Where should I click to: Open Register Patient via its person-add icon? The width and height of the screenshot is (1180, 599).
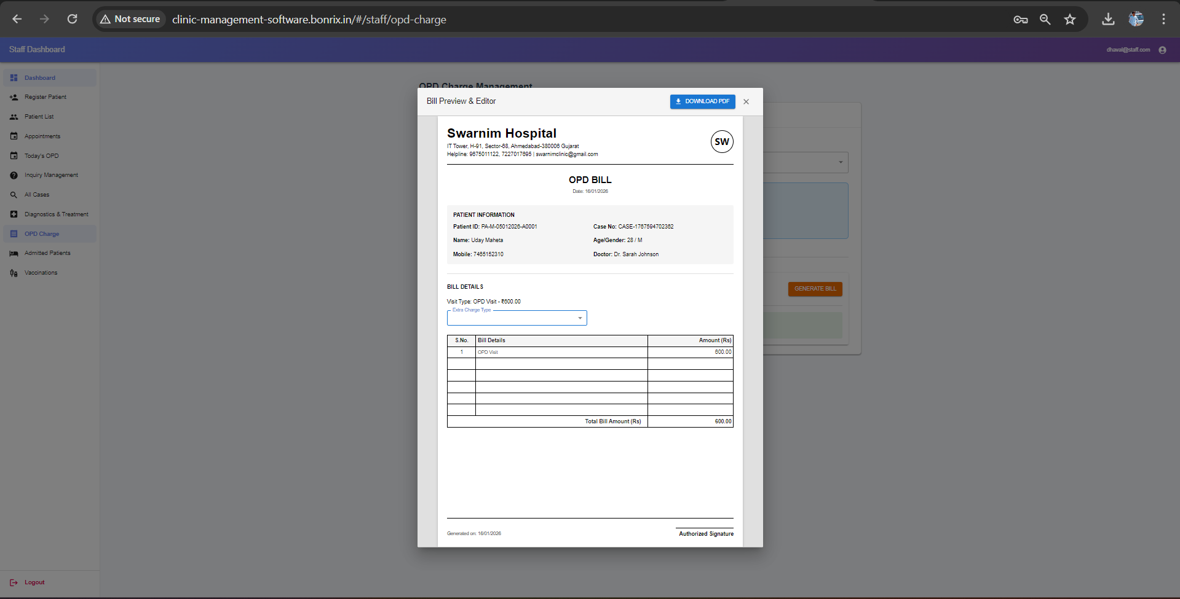pyautogui.click(x=14, y=96)
